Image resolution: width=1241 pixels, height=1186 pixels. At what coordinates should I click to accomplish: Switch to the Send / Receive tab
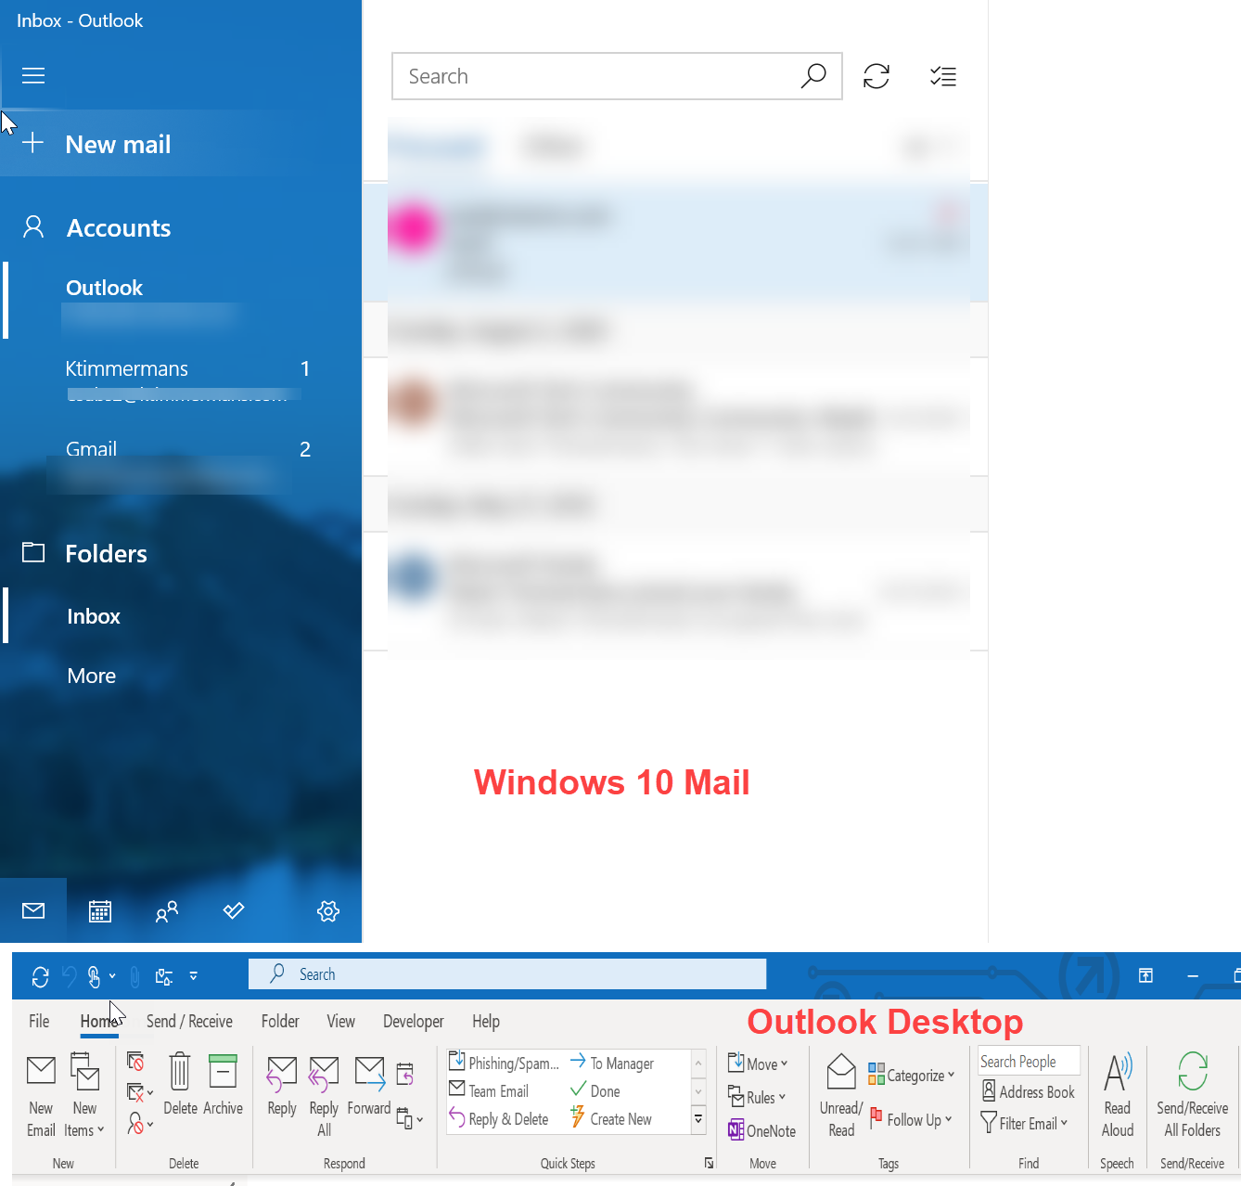point(189,1021)
